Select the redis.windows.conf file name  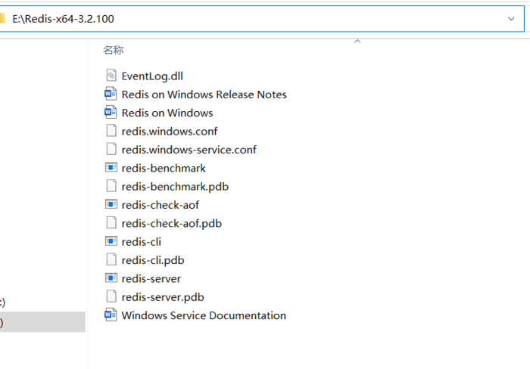pos(170,131)
